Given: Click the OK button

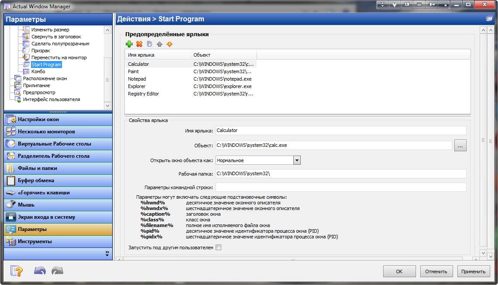Looking at the screenshot, I should [399, 271].
